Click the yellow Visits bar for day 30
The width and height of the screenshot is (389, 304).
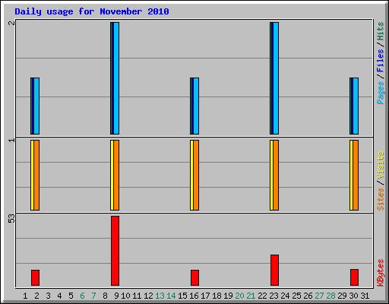coord(351,175)
